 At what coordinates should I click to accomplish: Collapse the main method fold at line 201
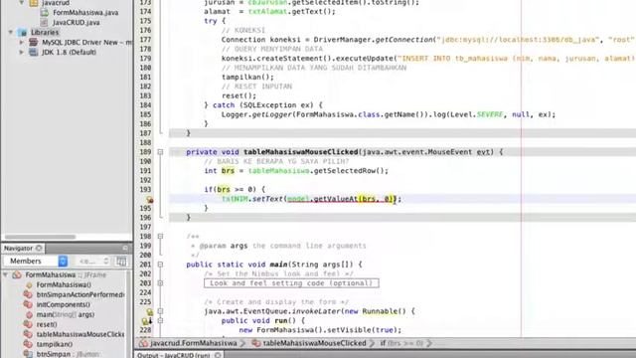click(160, 265)
